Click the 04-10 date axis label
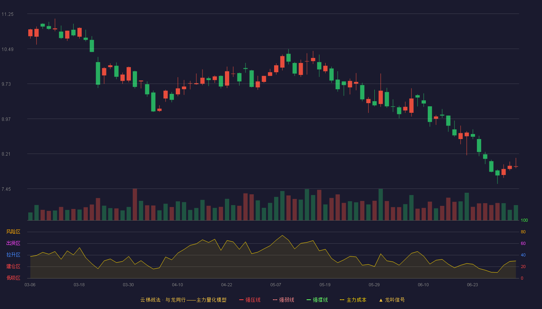 coord(178,285)
